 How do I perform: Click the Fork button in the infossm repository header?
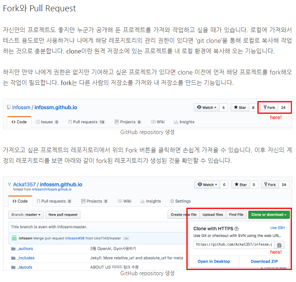(269, 108)
